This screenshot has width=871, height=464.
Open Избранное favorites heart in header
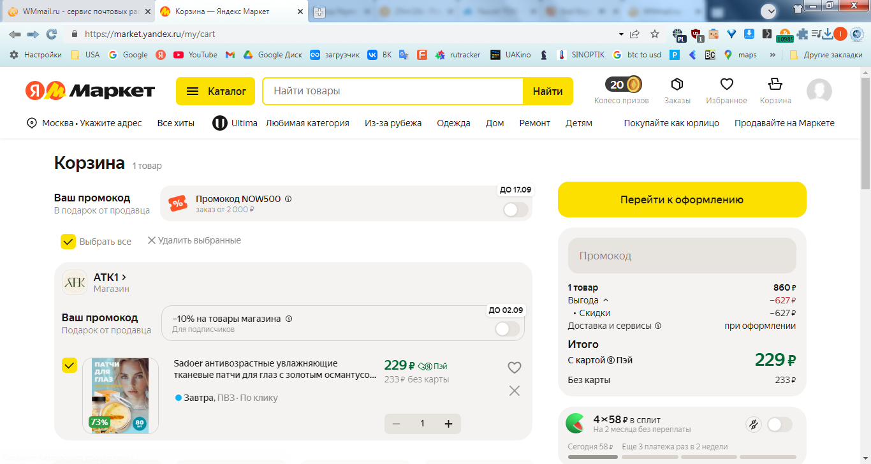click(726, 84)
